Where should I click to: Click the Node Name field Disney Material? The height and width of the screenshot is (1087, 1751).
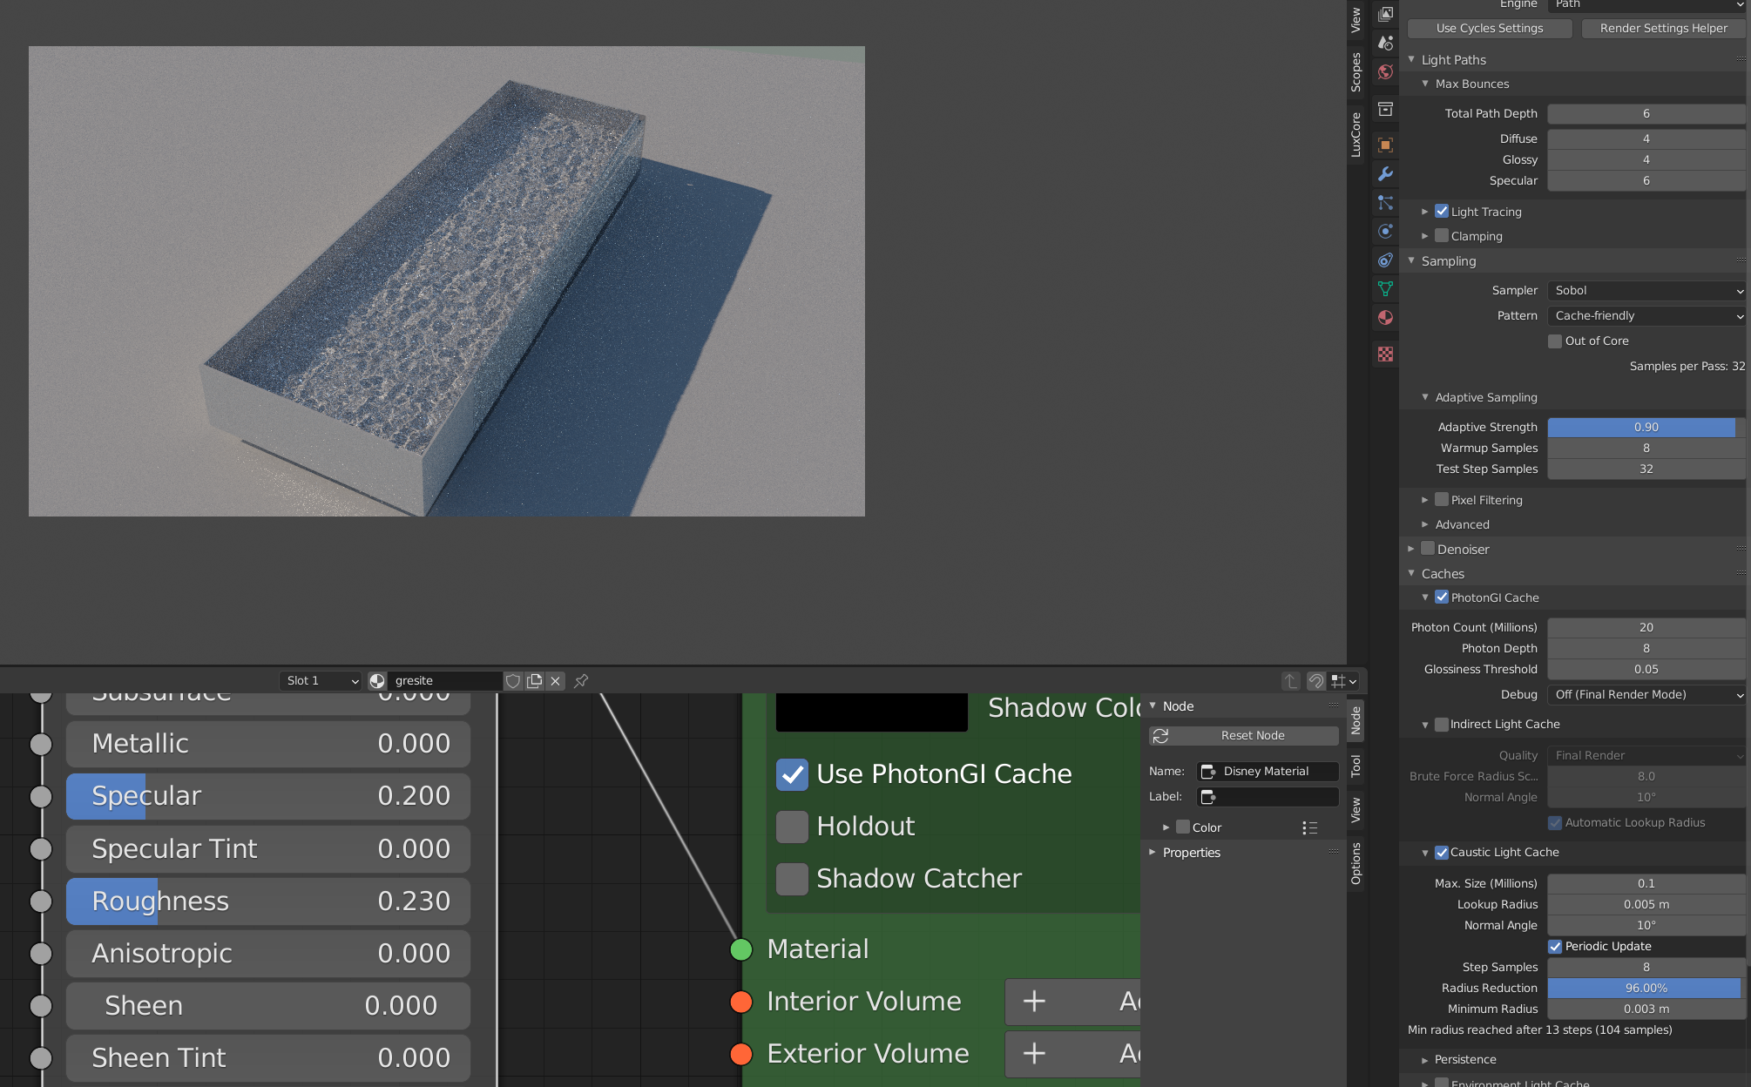[1268, 772]
